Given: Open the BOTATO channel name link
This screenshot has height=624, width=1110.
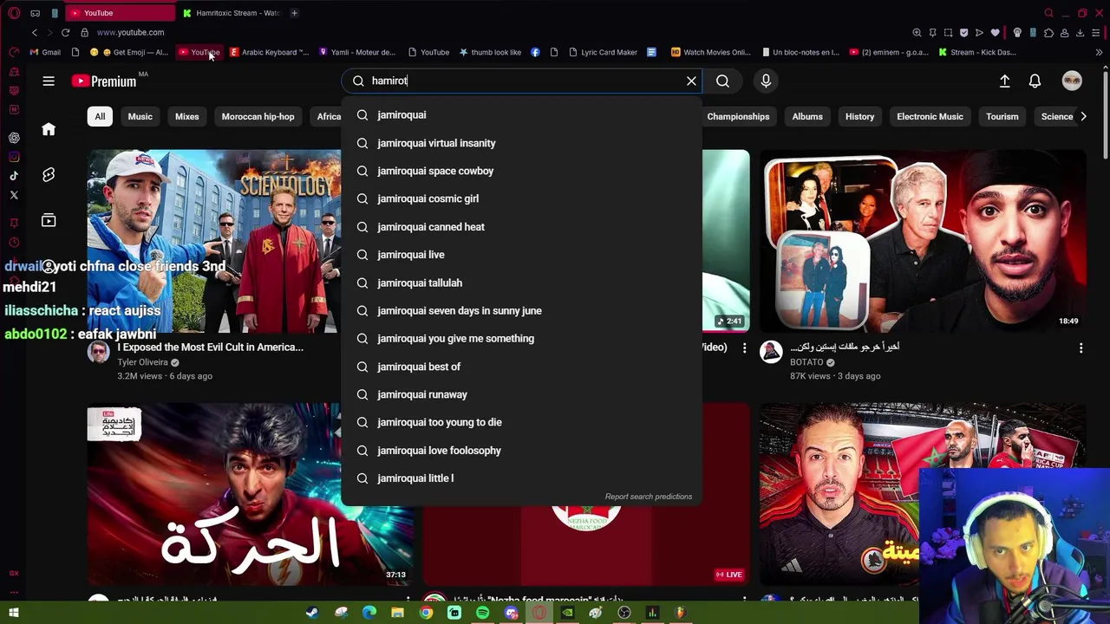Looking at the screenshot, I should 806,362.
